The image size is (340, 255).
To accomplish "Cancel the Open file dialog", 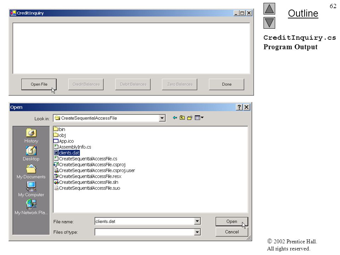I will click(x=232, y=232).
